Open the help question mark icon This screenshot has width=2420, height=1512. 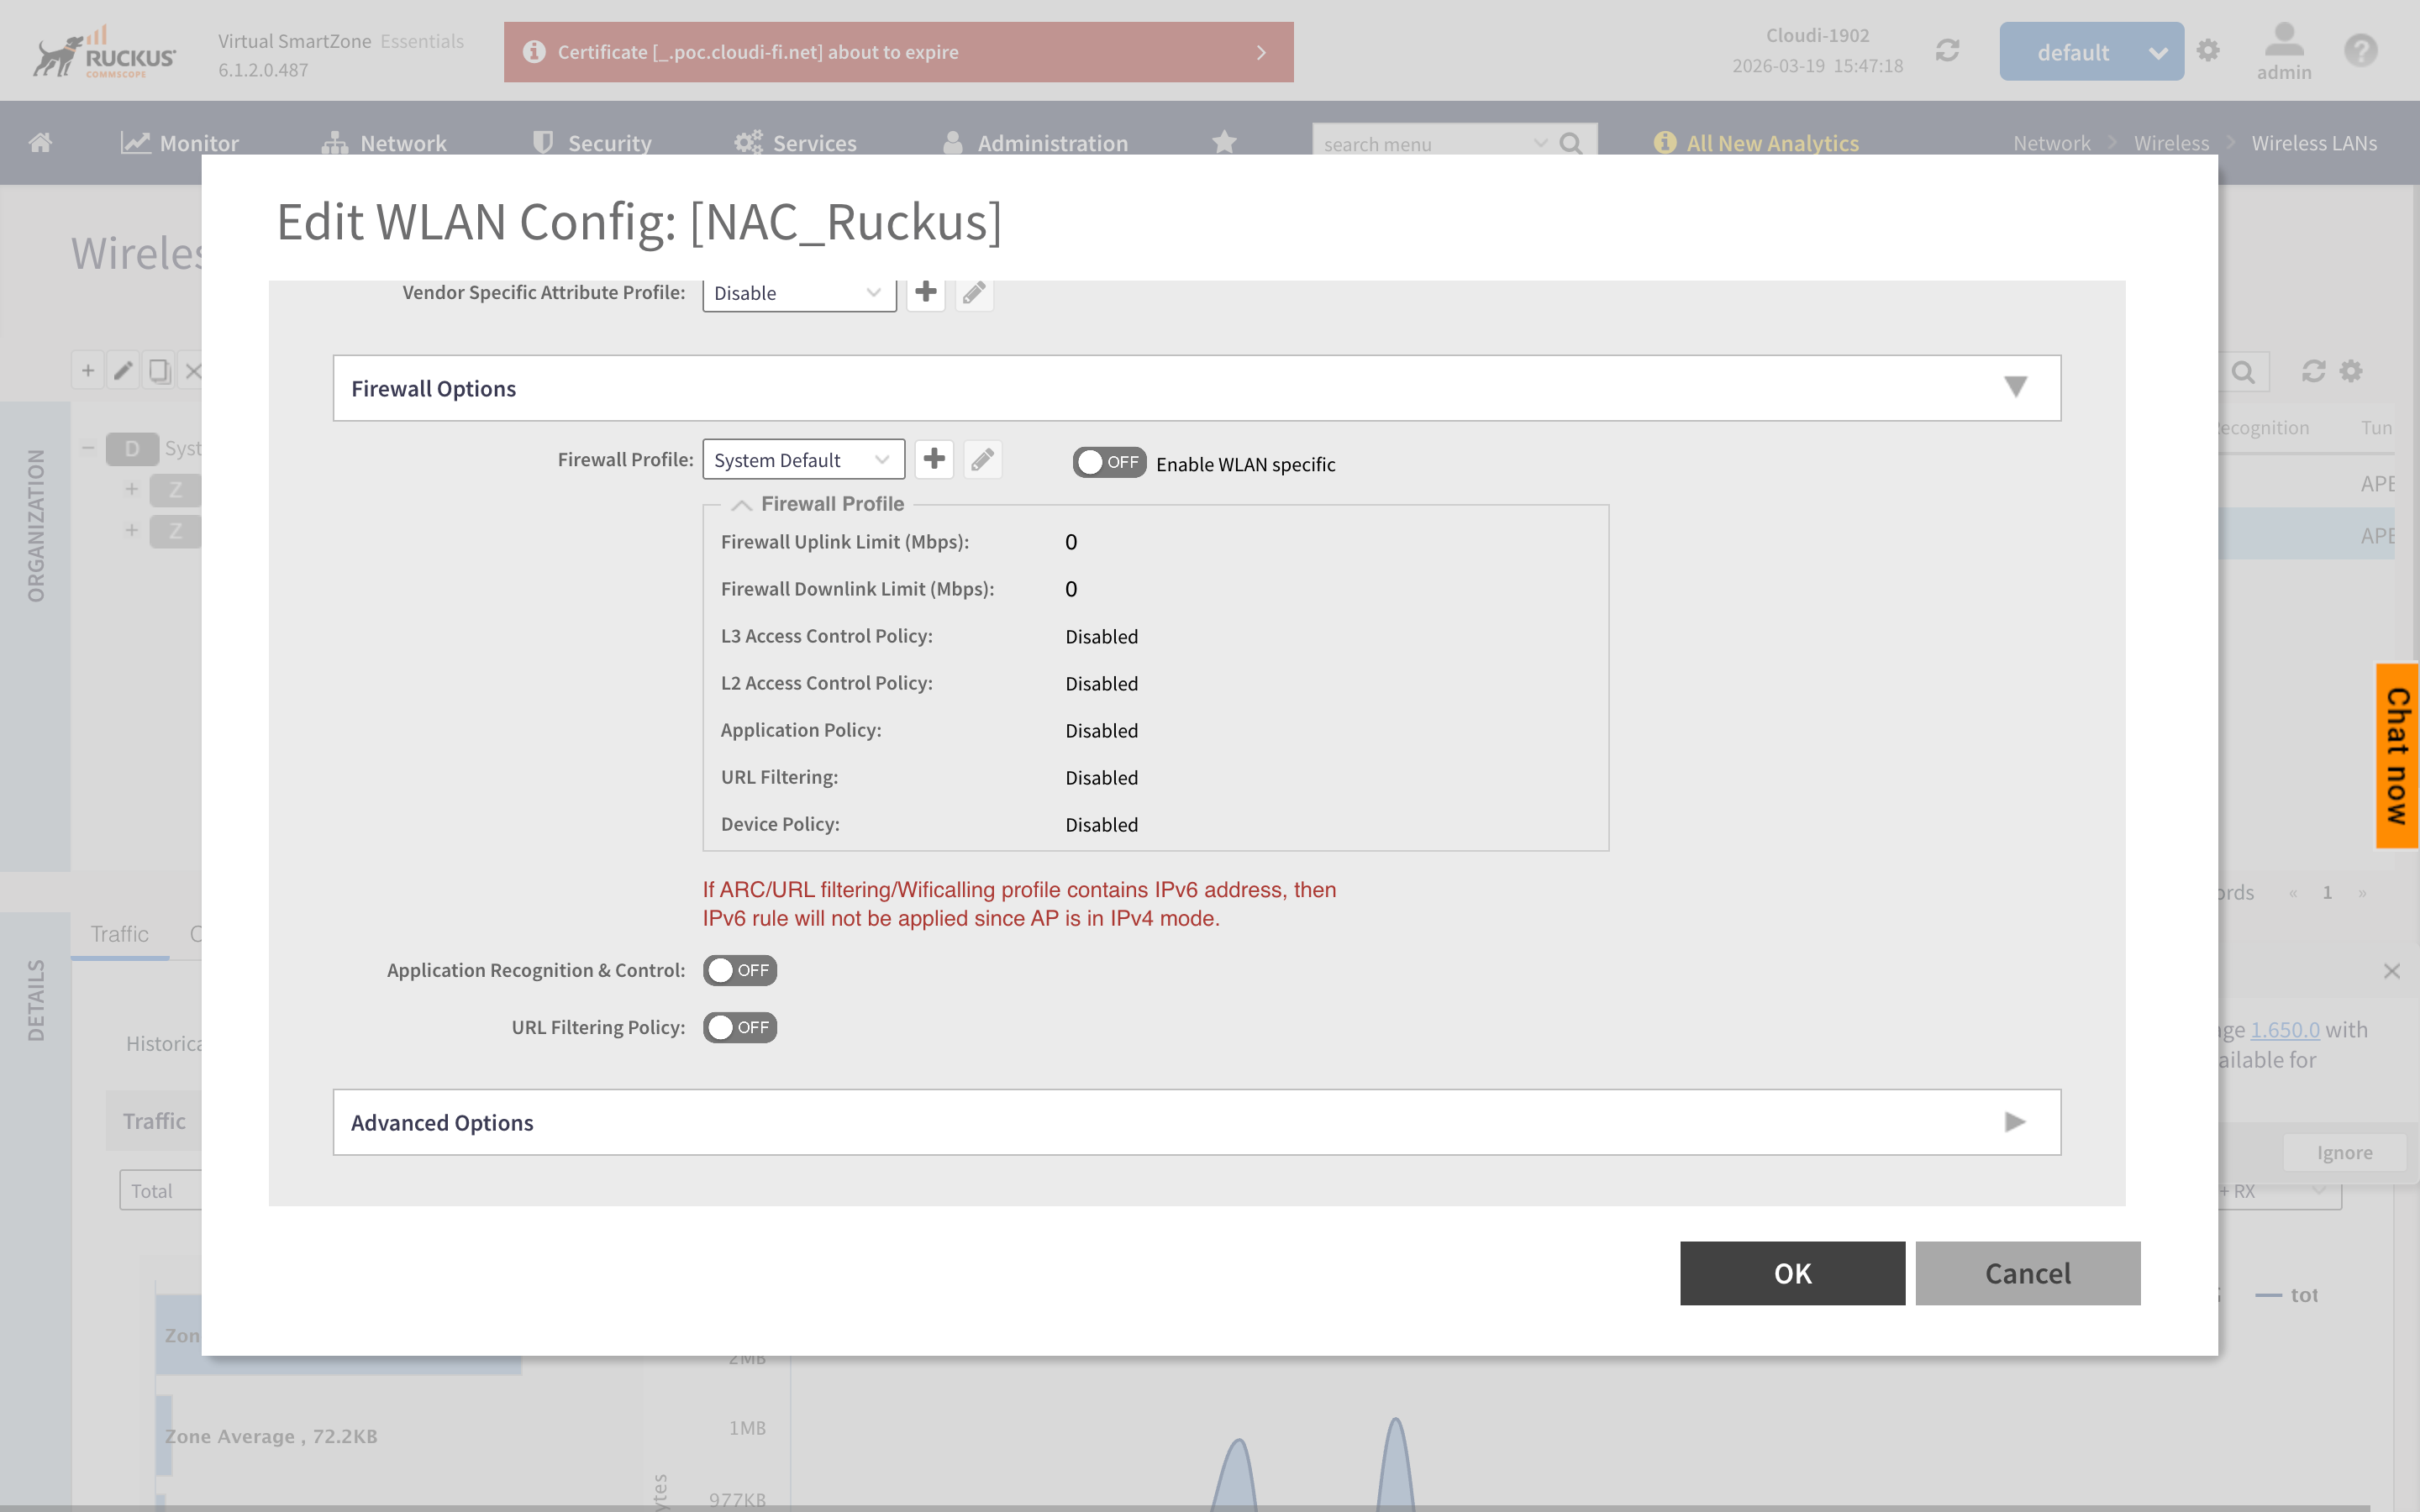pyautogui.click(x=2360, y=50)
